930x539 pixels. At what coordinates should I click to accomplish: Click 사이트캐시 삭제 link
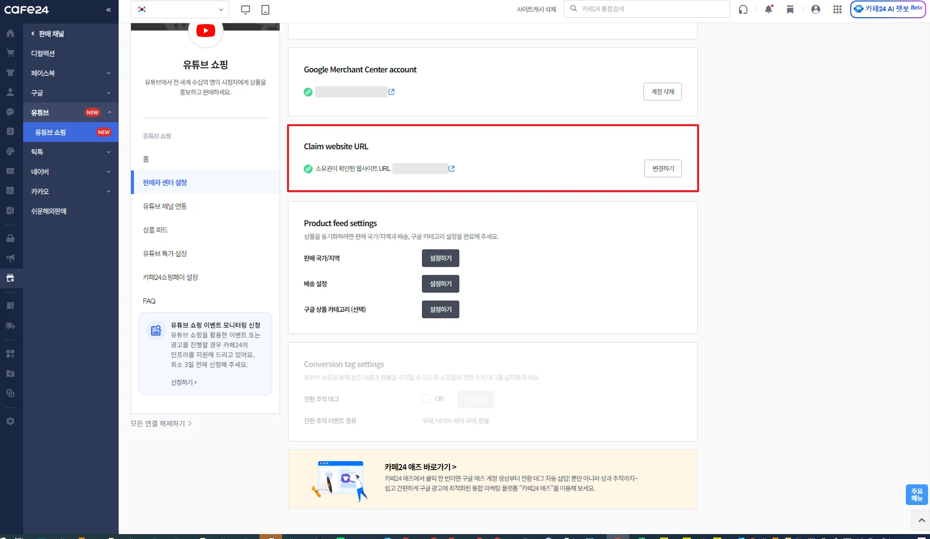pyautogui.click(x=537, y=9)
